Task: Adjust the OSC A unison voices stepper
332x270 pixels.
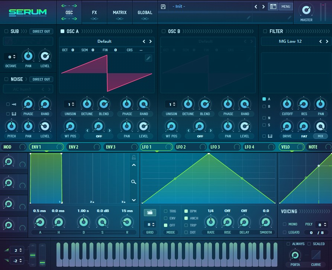Action: pyautogui.click(x=71, y=104)
